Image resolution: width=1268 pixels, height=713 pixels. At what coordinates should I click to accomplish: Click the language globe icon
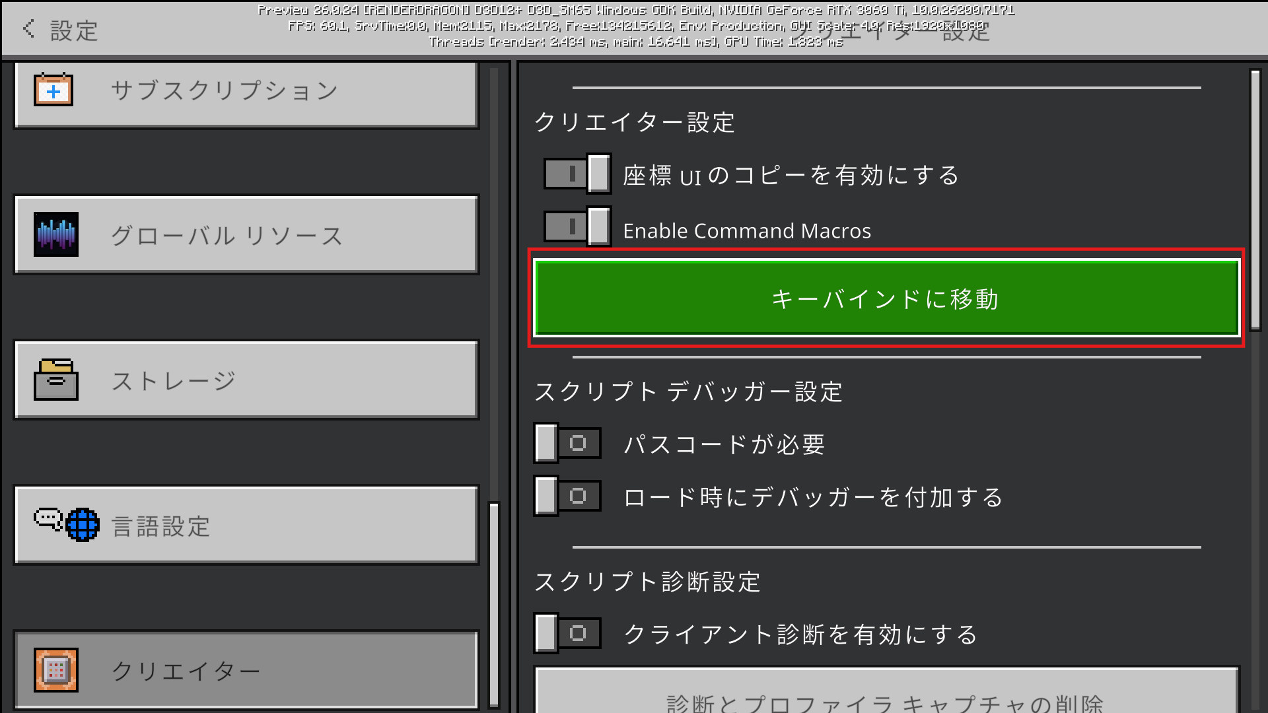tap(83, 526)
